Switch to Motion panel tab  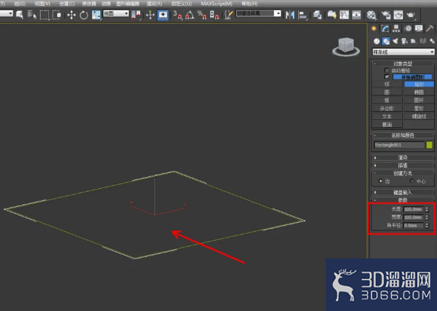pos(408,28)
